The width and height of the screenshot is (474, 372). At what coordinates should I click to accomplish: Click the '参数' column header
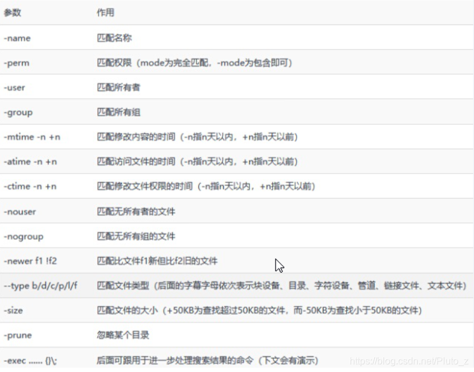click(x=13, y=13)
